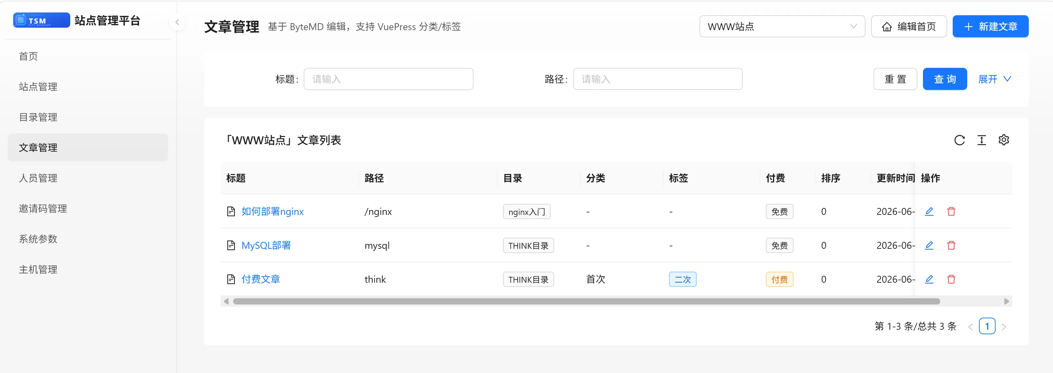Click the document icon beside 付费文章
The width and height of the screenshot is (1053, 373).
click(x=231, y=279)
